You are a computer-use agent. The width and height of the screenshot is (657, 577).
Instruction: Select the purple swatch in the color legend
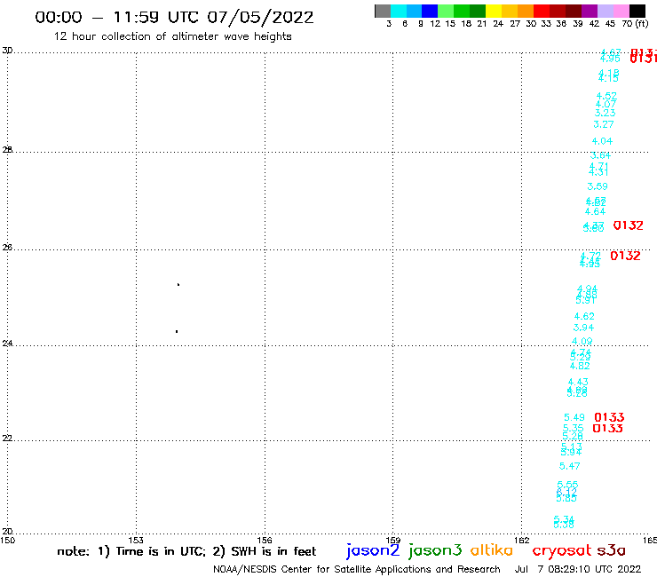pyautogui.click(x=590, y=11)
